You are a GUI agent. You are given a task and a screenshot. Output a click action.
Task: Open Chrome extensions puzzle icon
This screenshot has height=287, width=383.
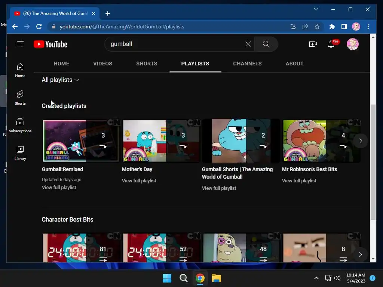[x=332, y=27]
